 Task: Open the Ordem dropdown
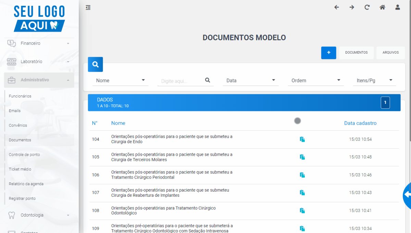click(316, 81)
